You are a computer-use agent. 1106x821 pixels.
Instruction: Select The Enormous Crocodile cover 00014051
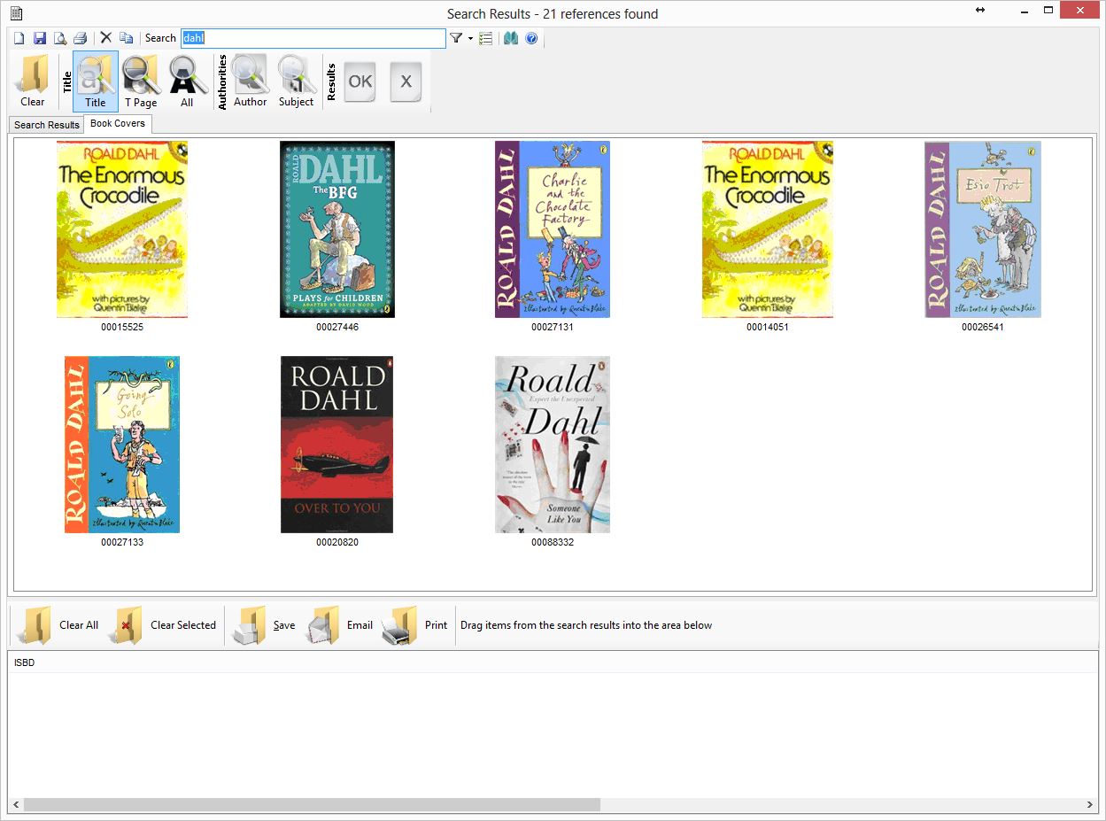[x=768, y=229]
